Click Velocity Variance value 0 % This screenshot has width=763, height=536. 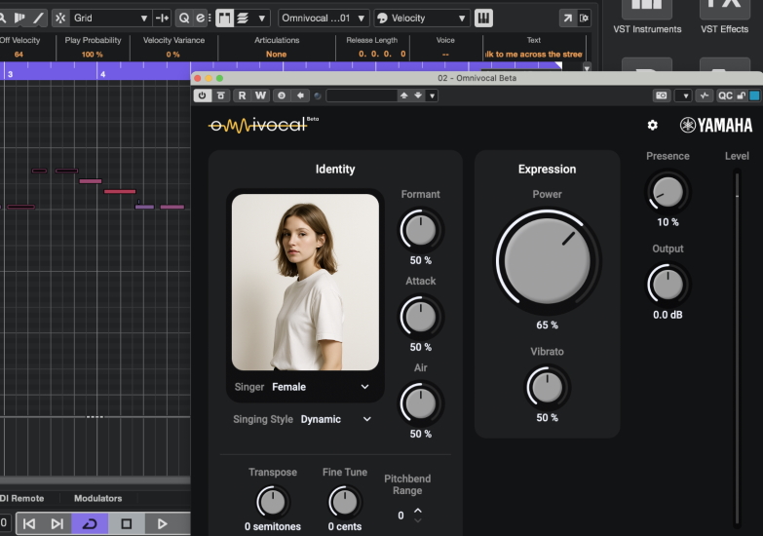(x=172, y=54)
